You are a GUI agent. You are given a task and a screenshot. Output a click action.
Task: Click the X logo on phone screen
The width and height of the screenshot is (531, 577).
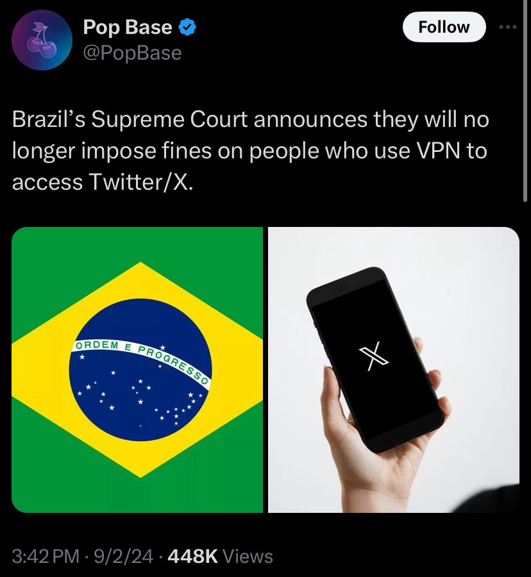(374, 356)
